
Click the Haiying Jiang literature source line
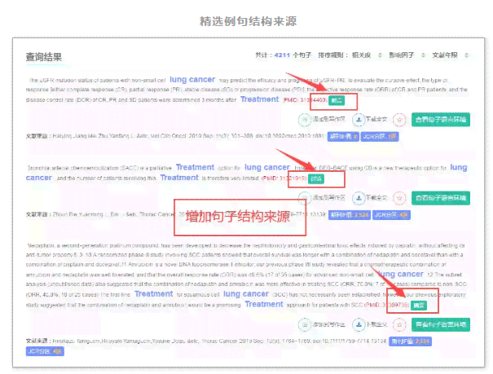(x=175, y=136)
